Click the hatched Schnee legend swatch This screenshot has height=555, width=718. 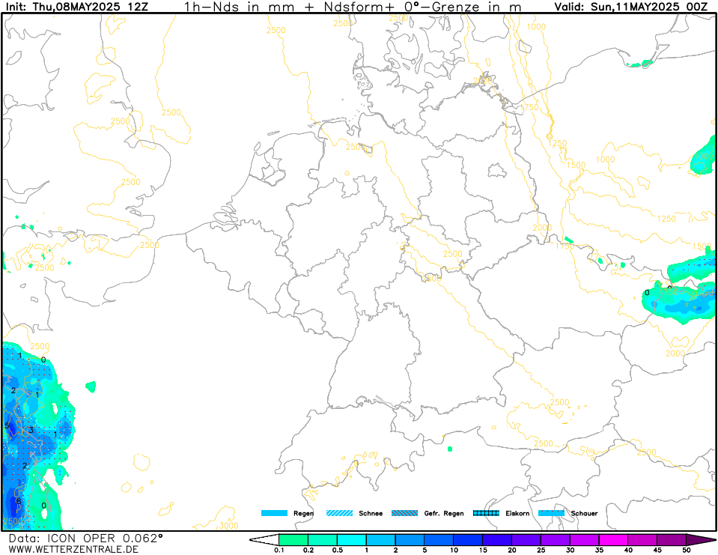click(340, 513)
